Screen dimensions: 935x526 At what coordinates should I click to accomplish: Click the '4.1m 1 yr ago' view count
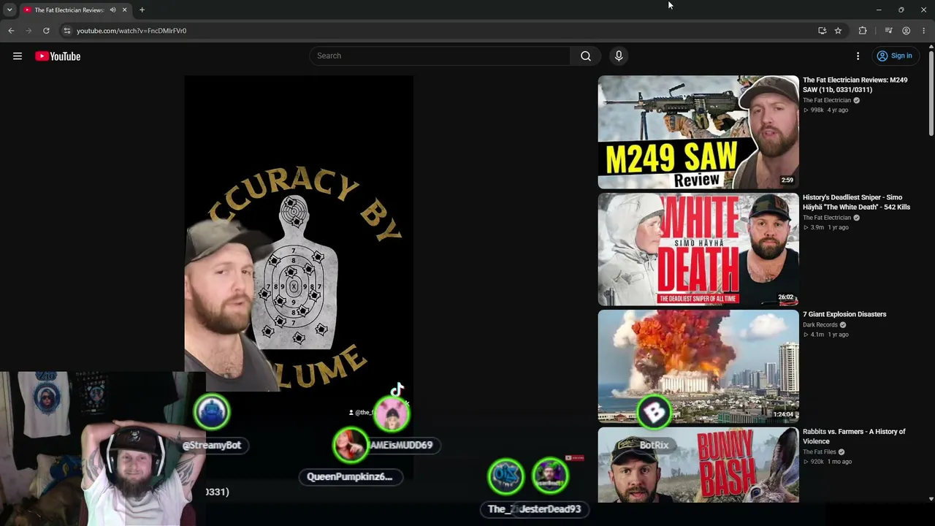pyautogui.click(x=826, y=335)
